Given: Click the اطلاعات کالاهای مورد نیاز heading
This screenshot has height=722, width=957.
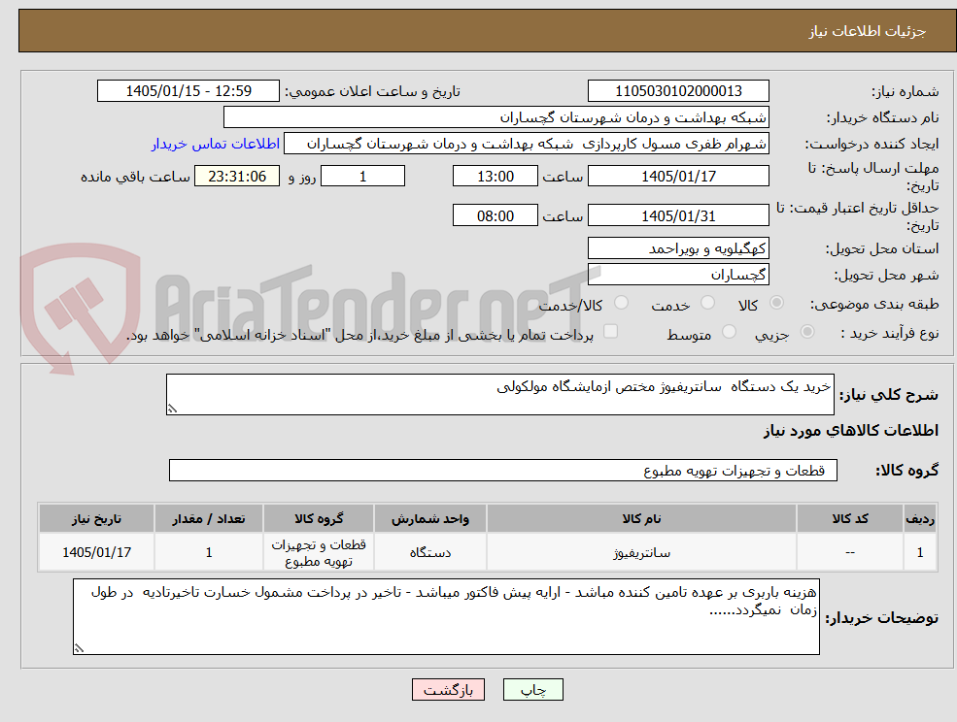Looking at the screenshot, I should [851, 431].
